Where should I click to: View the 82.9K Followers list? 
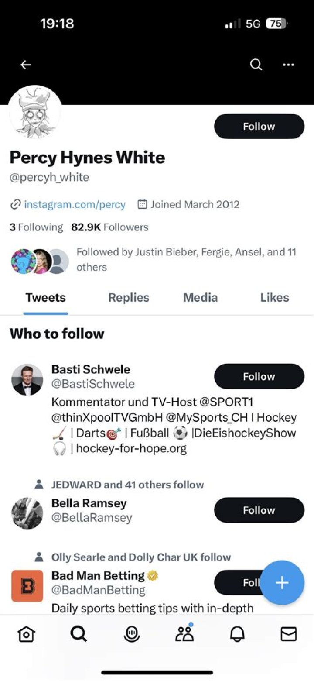pyautogui.click(x=110, y=227)
